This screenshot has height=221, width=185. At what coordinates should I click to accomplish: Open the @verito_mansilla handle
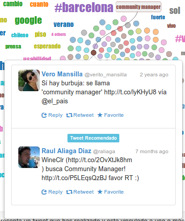pos(105,75)
